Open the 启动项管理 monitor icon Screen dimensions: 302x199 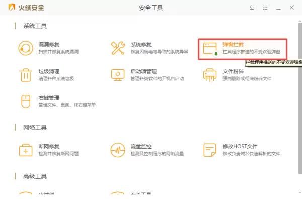118,75
